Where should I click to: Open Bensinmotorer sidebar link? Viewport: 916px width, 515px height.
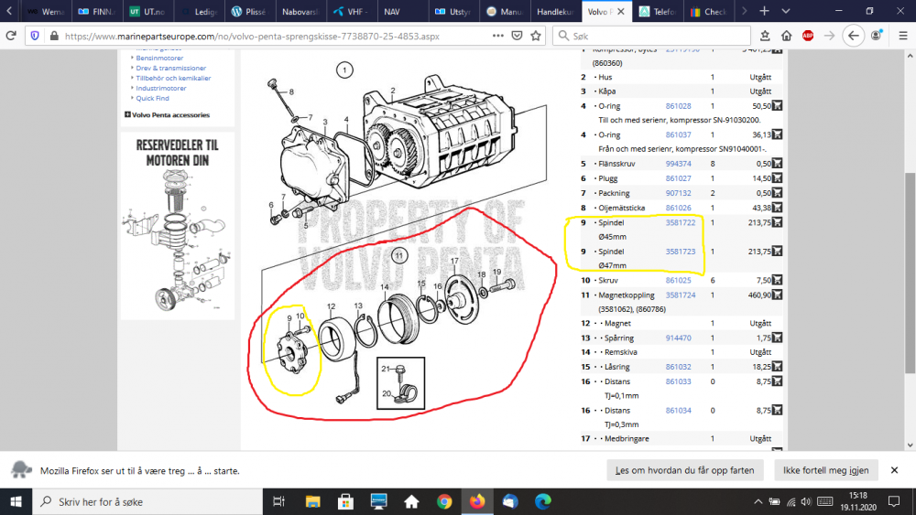159,58
